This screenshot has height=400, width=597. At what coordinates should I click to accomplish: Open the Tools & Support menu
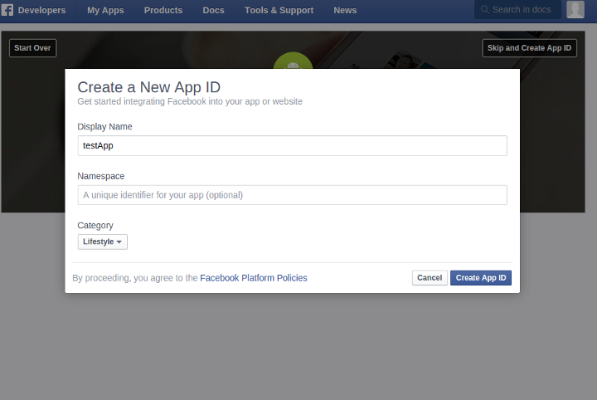click(x=279, y=10)
